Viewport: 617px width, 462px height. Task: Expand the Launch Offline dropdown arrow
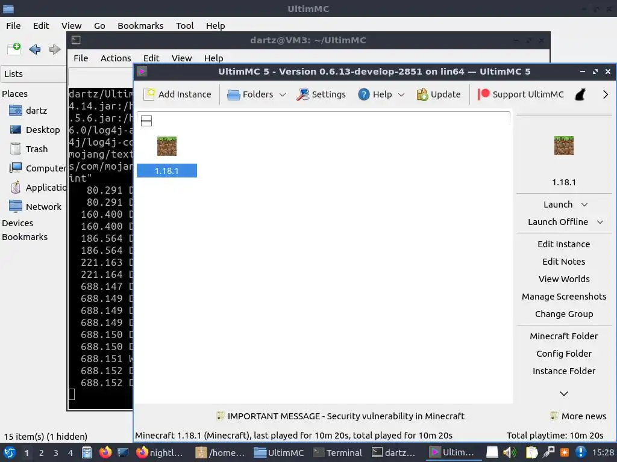pyautogui.click(x=600, y=223)
